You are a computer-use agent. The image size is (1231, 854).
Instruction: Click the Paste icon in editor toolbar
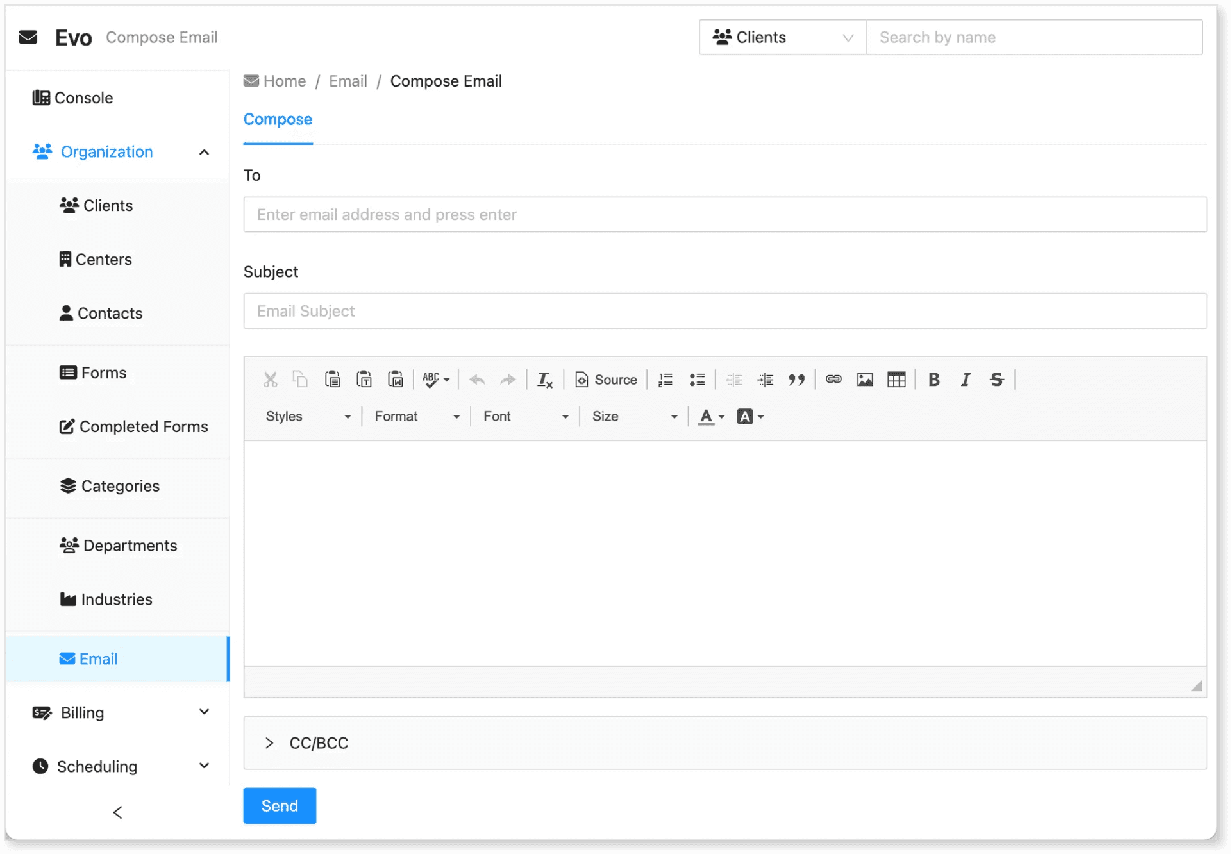pyautogui.click(x=332, y=380)
